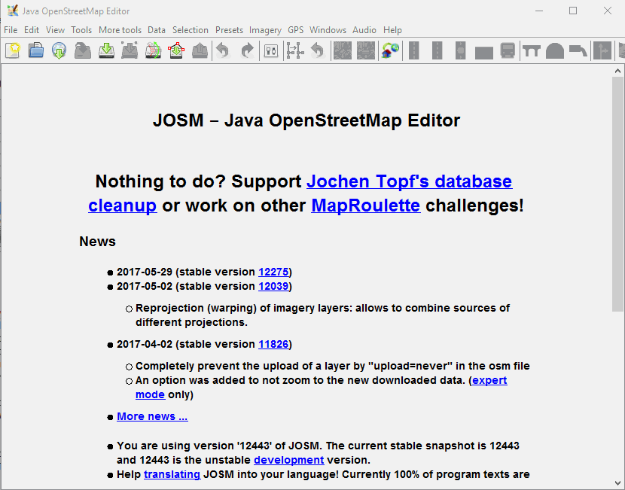Click the Open Location globe icon

tap(59, 50)
